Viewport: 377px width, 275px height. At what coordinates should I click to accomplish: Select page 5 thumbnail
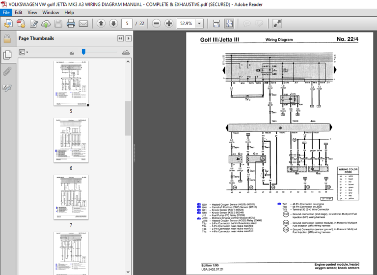71,84
